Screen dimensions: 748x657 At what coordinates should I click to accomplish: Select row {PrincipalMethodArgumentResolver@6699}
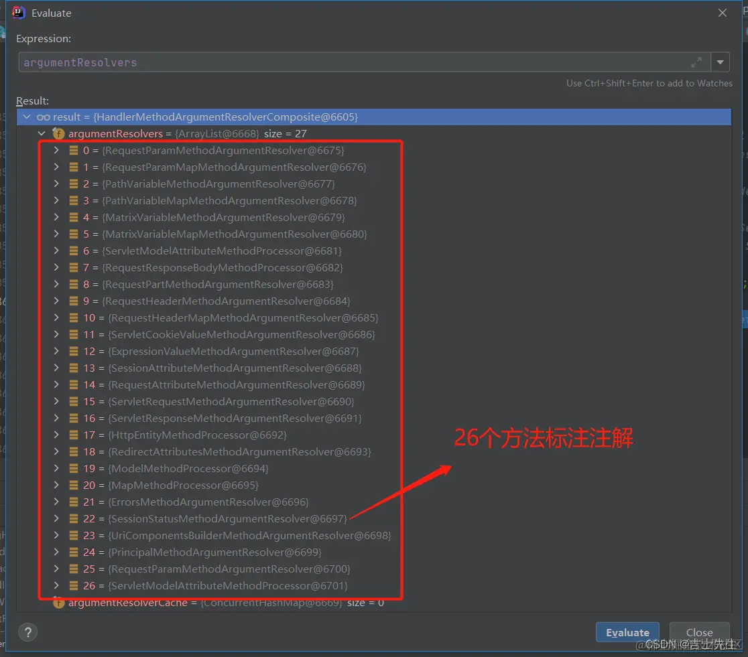pos(374,552)
